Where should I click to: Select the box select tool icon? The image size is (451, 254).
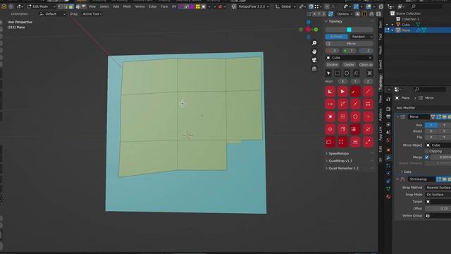[x=338, y=73]
